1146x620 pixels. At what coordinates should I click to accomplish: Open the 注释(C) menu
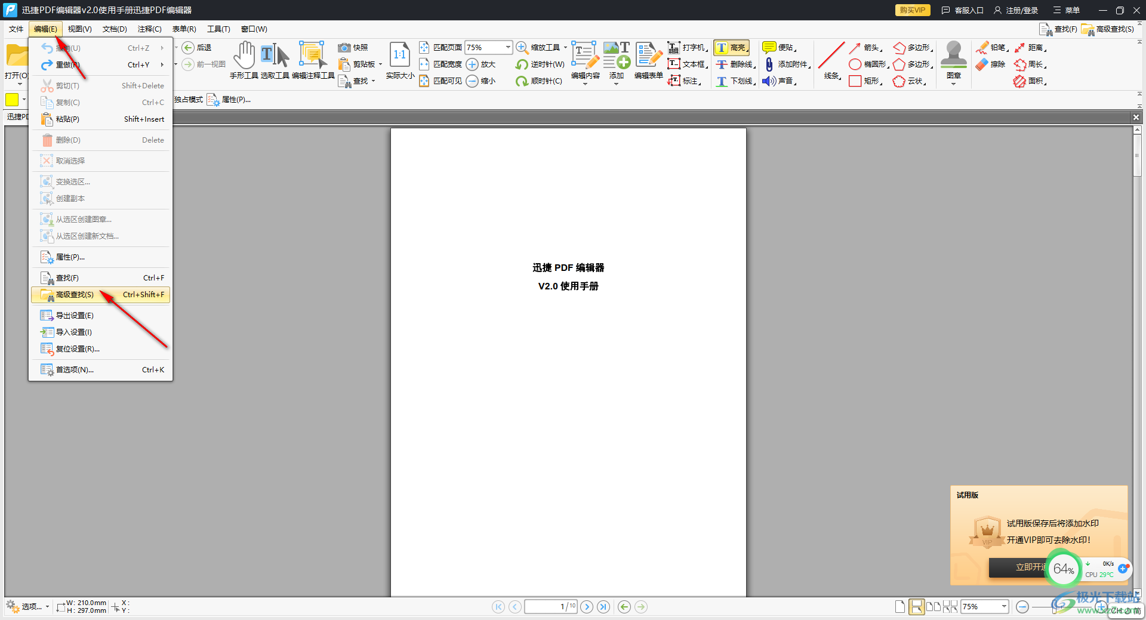(149, 29)
